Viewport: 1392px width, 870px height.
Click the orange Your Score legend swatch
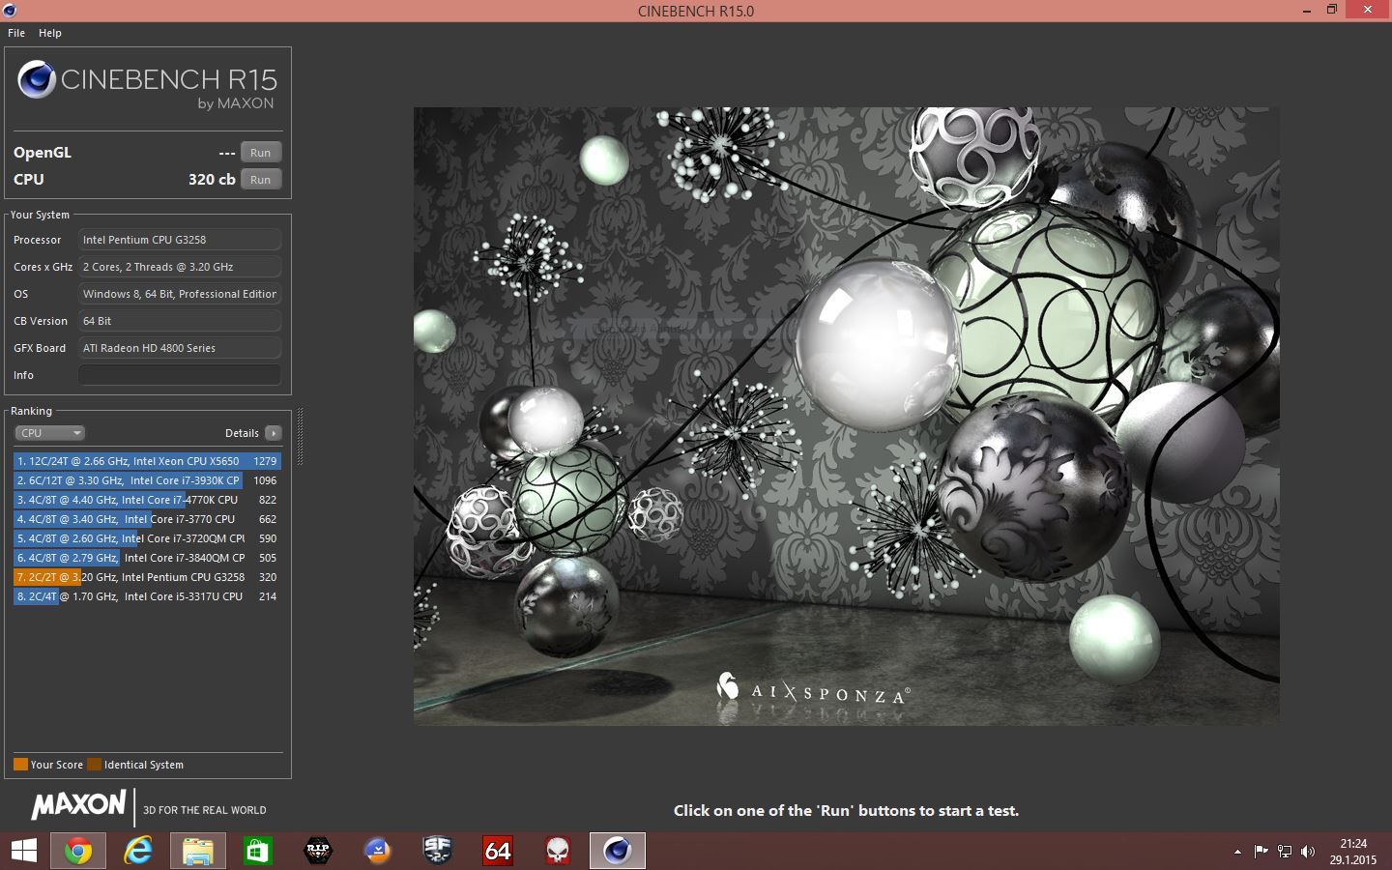(20, 765)
